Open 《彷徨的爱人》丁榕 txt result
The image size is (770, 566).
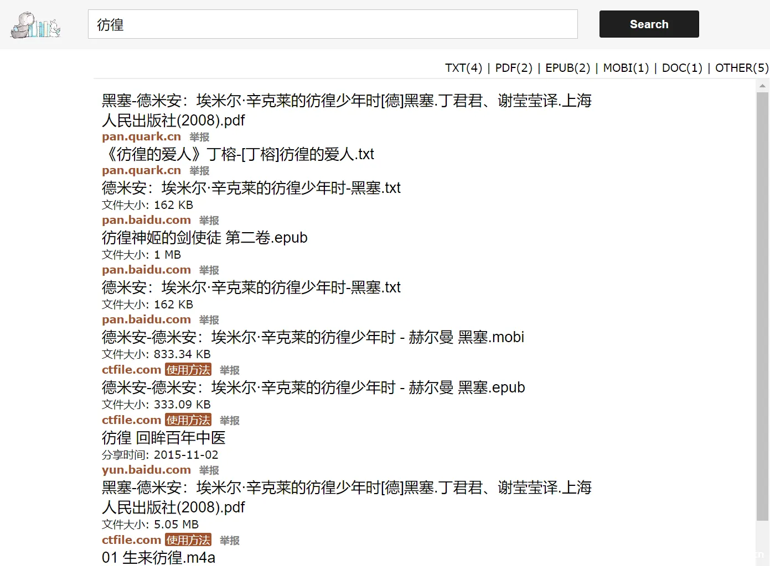click(x=238, y=154)
